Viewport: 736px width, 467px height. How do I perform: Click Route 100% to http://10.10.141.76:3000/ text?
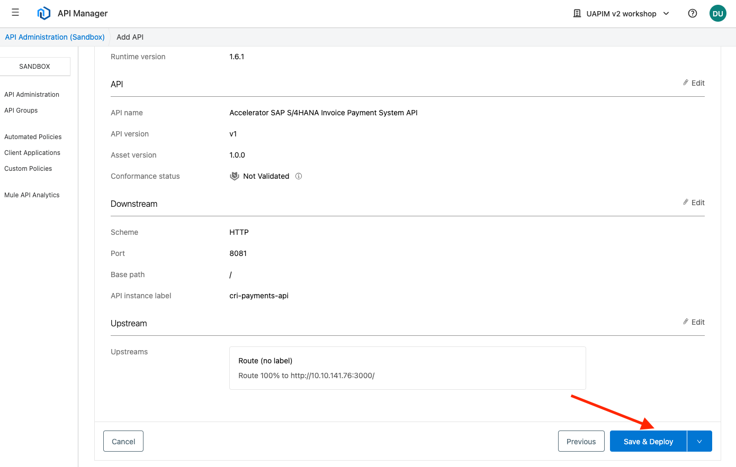(307, 376)
